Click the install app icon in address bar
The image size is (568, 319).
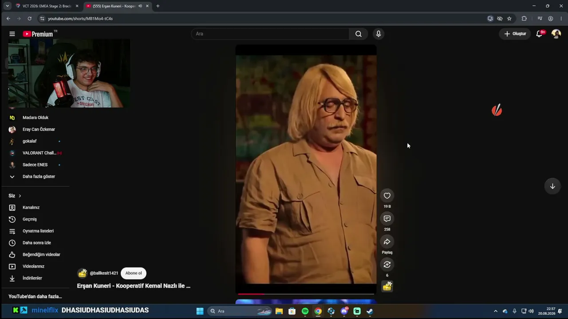coord(490,19)
